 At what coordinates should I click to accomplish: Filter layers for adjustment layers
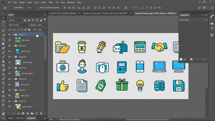coord(29,20)
